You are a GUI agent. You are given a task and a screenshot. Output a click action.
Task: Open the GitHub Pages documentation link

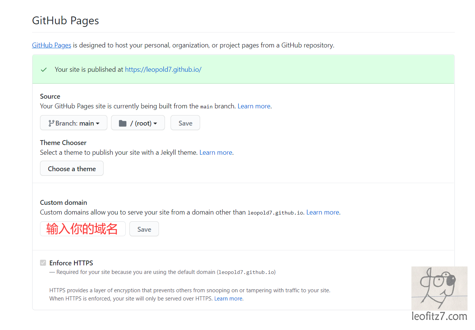point(52,45)
